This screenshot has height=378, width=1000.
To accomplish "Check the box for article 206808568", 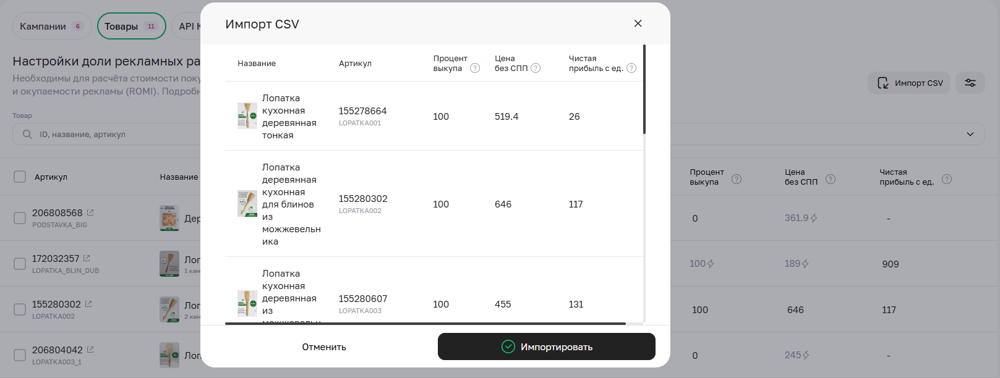I will point(20,218).
